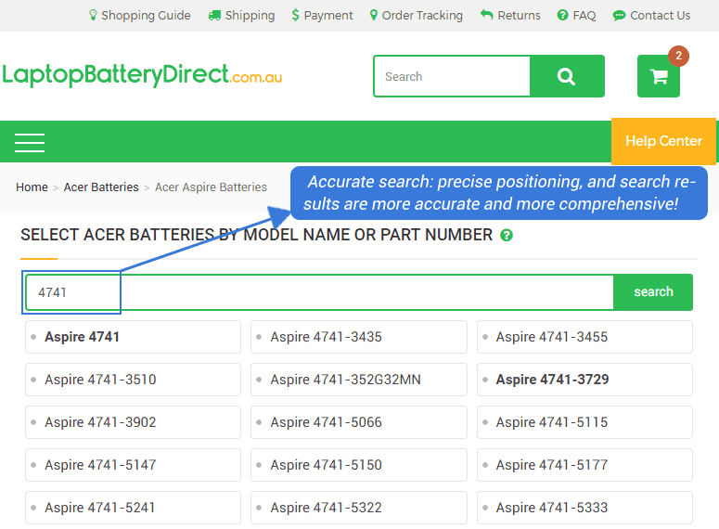The height and width of the screenshot is (529, 719).
Task: Open the hamburger navigation menu
Action: tap(30, 142)
